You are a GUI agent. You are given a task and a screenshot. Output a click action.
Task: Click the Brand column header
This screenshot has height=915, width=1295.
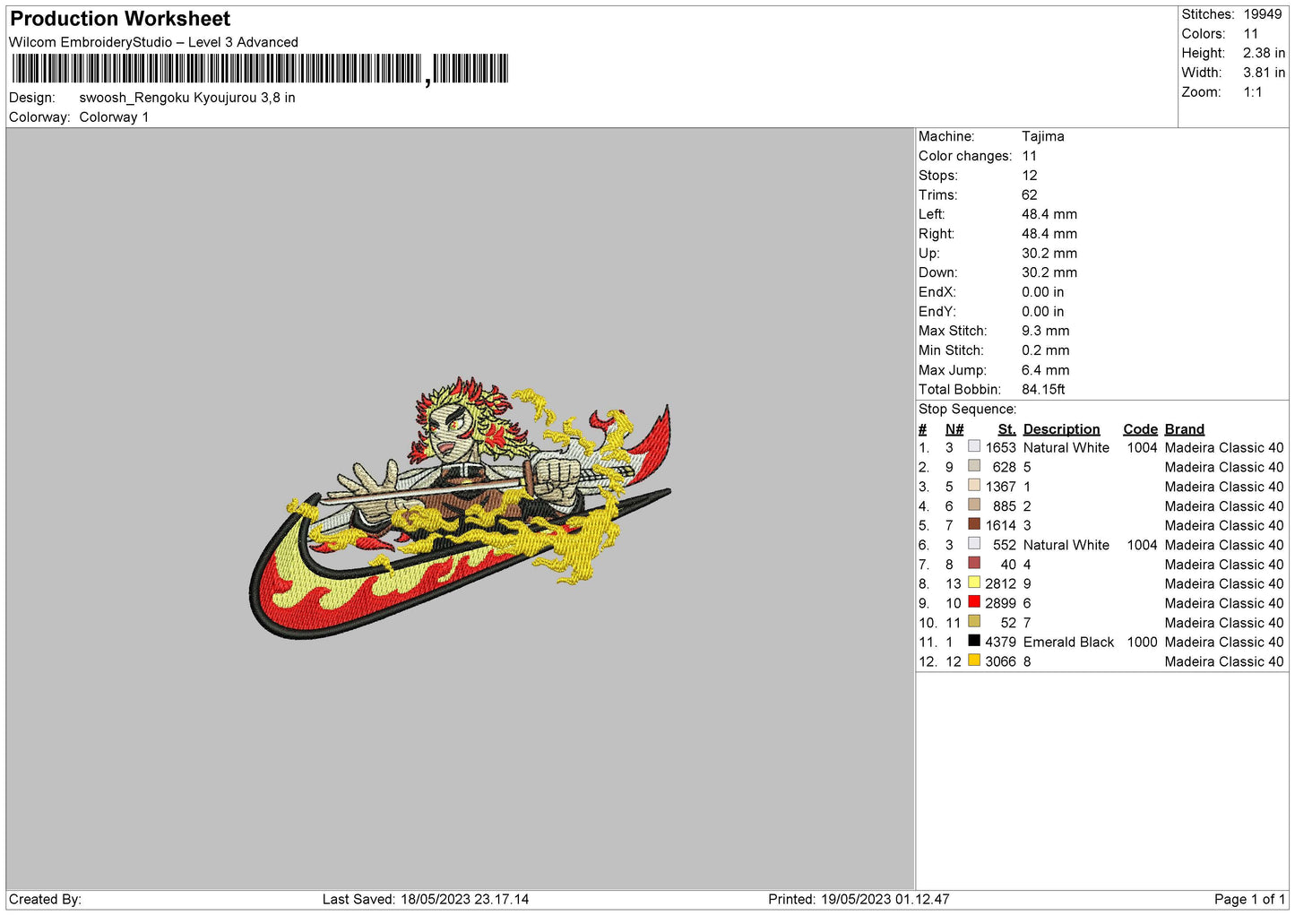(1184, 429)
